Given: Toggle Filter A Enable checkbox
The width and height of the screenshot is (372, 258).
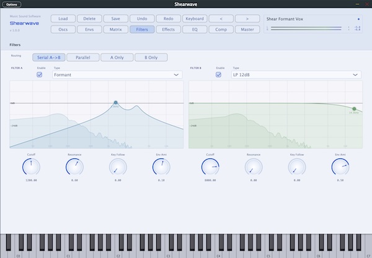Looking at the screenshot, I should click(x=40, y=75).
